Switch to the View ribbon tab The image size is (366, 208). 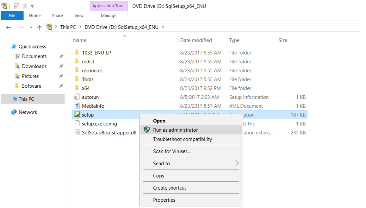point(79,16)
